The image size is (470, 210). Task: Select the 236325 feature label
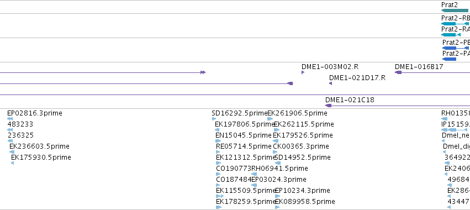[20, 135]
